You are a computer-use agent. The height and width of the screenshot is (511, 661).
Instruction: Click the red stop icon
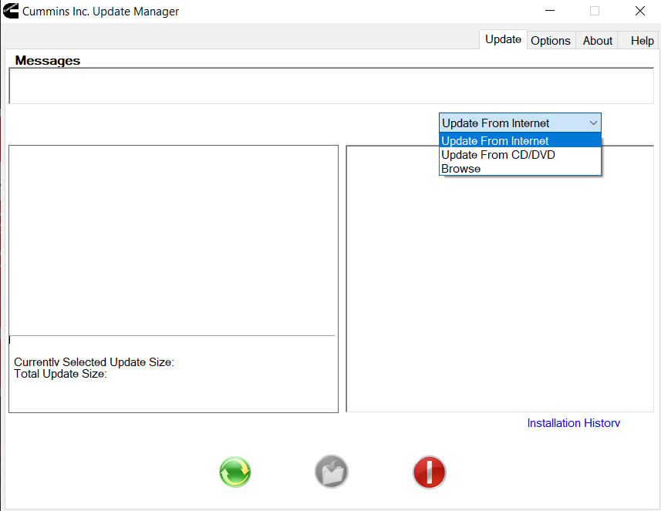point(429,472)
